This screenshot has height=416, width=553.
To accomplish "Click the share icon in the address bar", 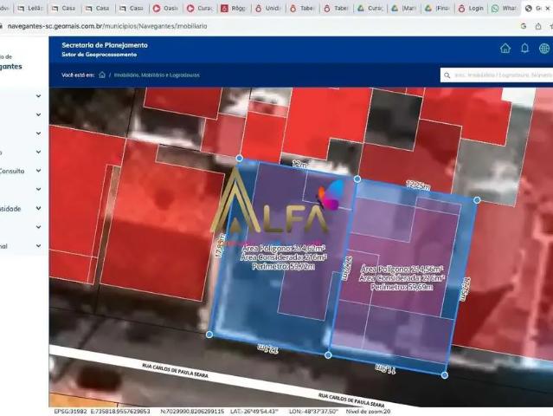I will pos(538,26).
